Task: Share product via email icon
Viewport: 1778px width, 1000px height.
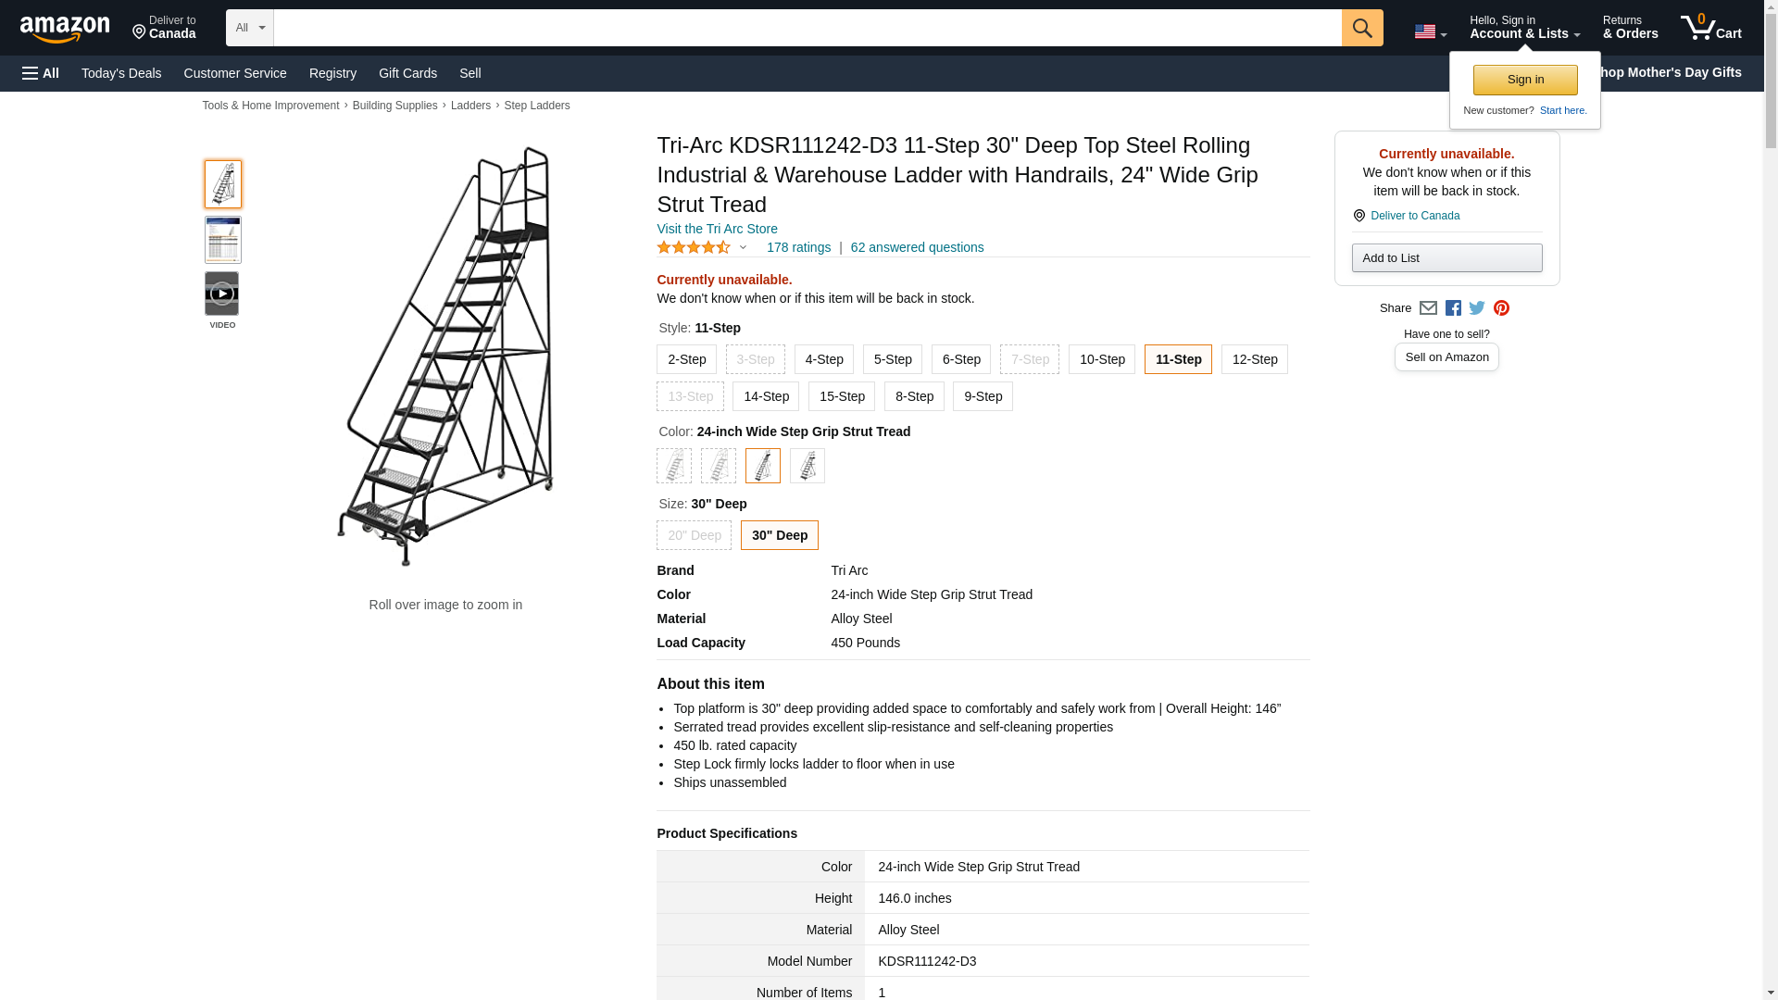Action: pyautogui.click(x=1428, y=308)
